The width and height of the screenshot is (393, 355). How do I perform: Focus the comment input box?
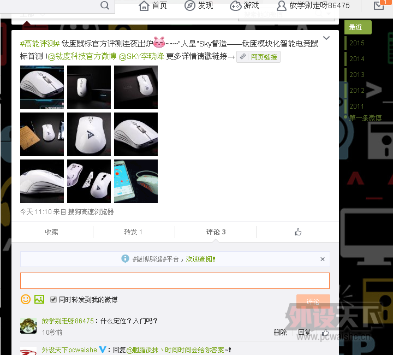[x=175, y=281]
